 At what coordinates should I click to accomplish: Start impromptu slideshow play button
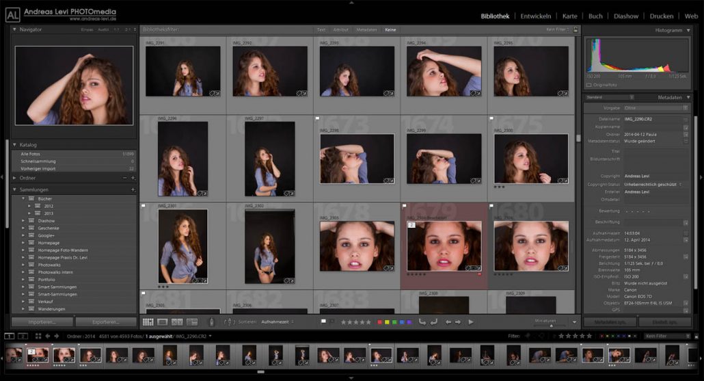[471, 322]
